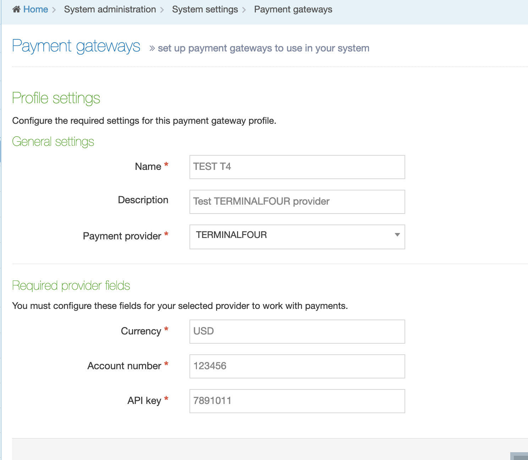Click the Account number label
This screenshot has height=460, width=528.
pos(124,366)
